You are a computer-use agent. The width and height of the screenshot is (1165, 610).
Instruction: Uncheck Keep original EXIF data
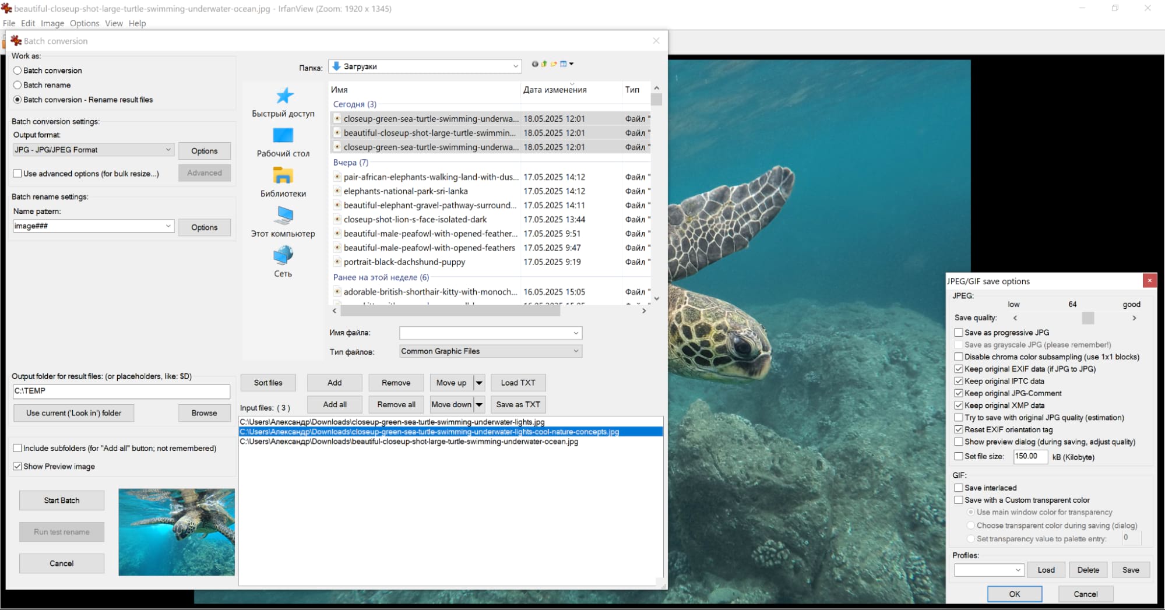click(959, 369)
